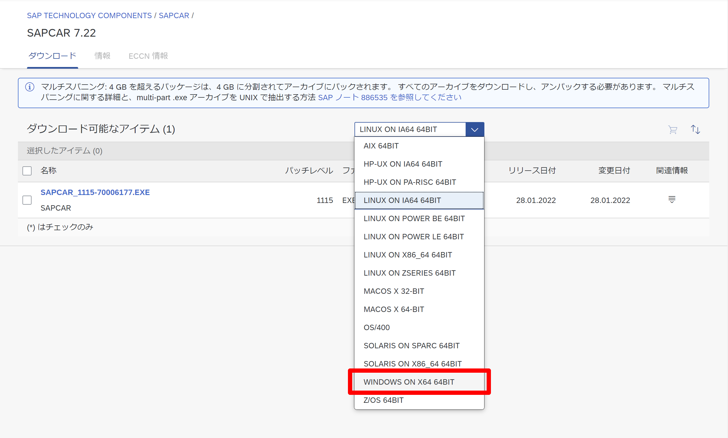Click the sort order icon
The width and height of the screenshot is (728, 438).
(x=695, y=129)
